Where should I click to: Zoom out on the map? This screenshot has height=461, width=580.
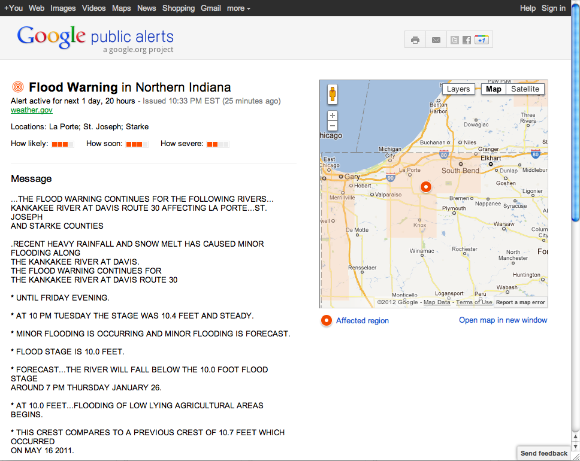click(333, 126)
